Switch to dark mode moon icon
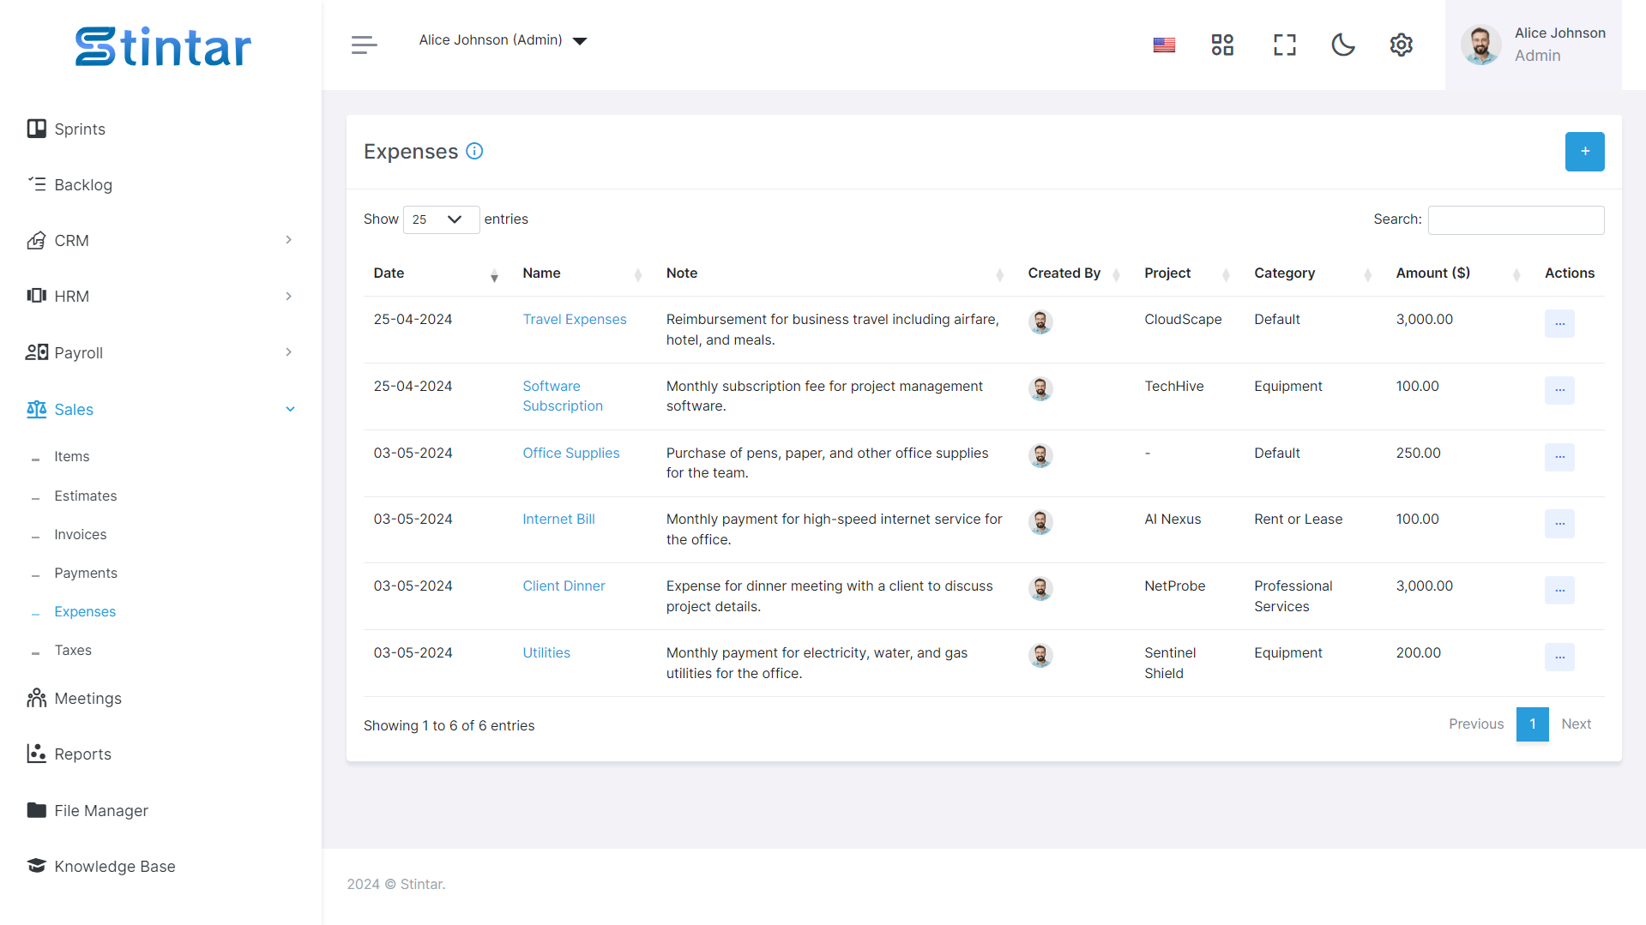The height and width of the screenshot is (925, 1646). point(1342,45)
